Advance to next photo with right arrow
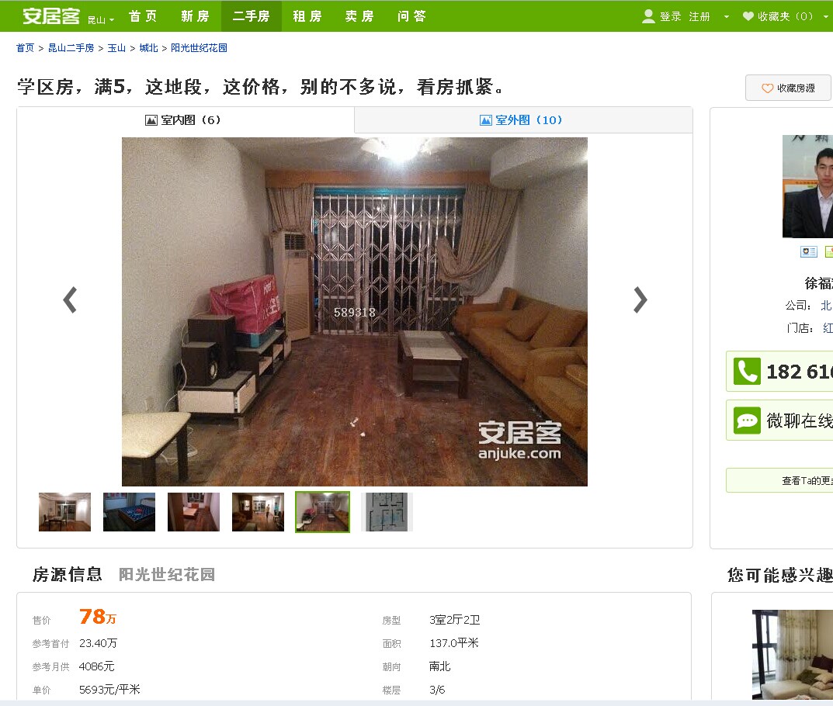This screenshot has height=706, width=833. coord(640,300)
